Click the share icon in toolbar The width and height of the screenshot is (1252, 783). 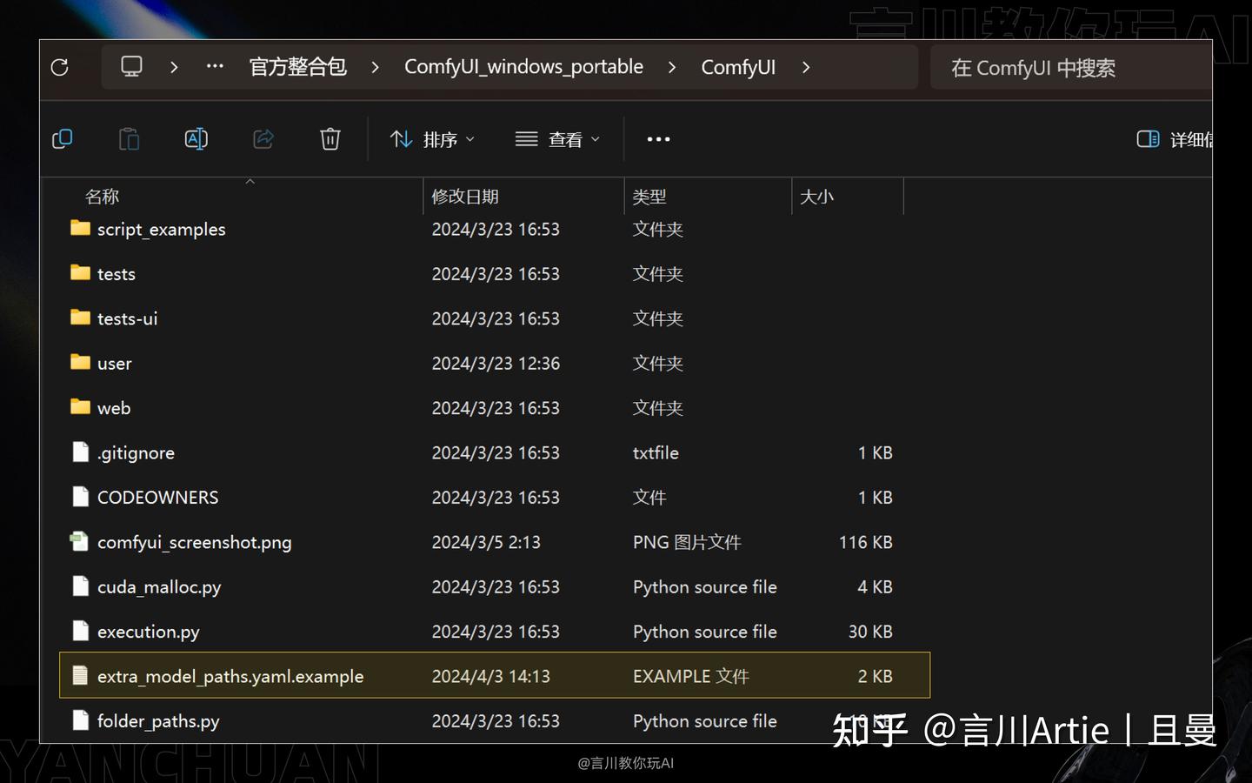(263, 139)
